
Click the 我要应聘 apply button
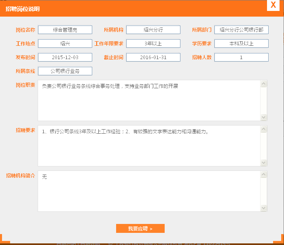140,228
